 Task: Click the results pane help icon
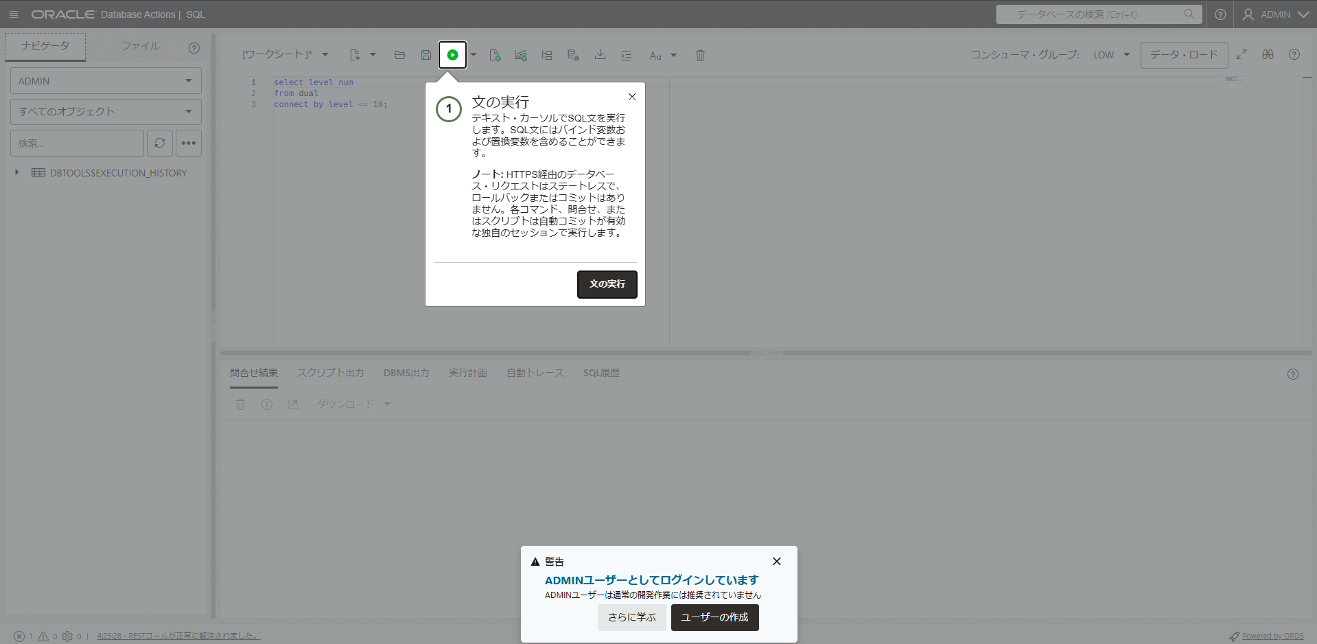[1293, 374]
